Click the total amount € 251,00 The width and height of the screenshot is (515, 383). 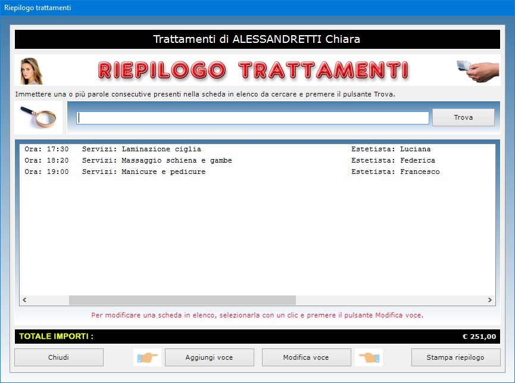(x=479, y=337)
